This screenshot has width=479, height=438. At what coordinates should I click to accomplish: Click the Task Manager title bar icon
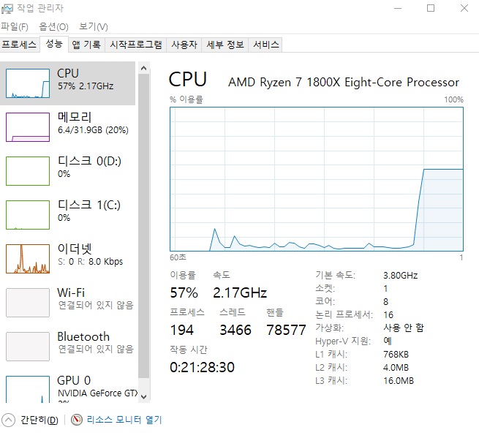point(7,8)
